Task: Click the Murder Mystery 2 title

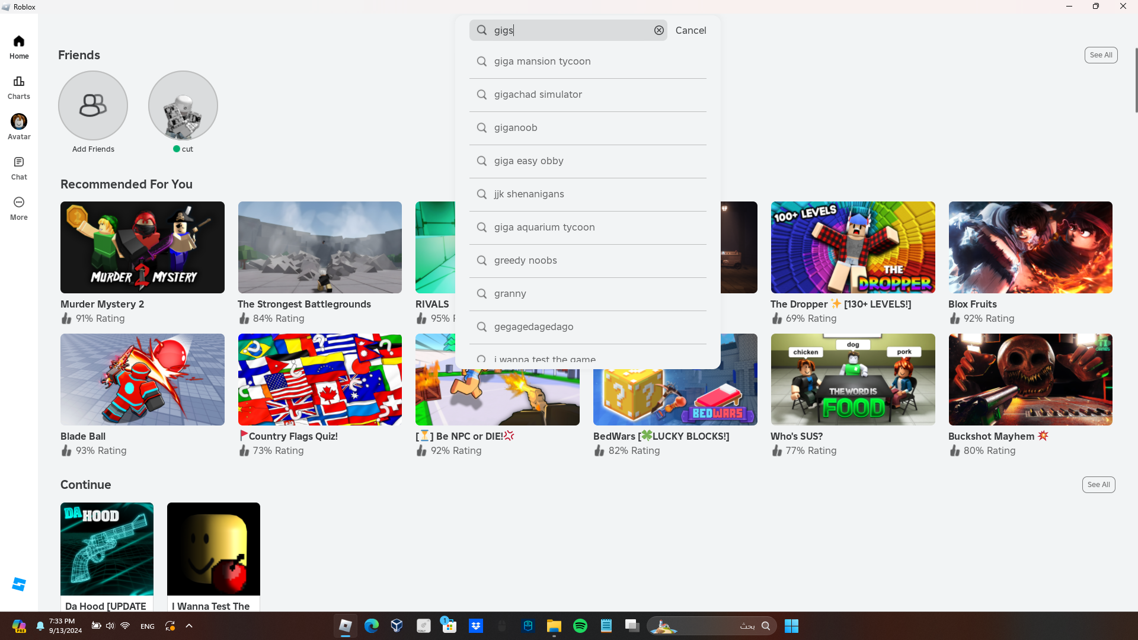Action: (102, 304)
